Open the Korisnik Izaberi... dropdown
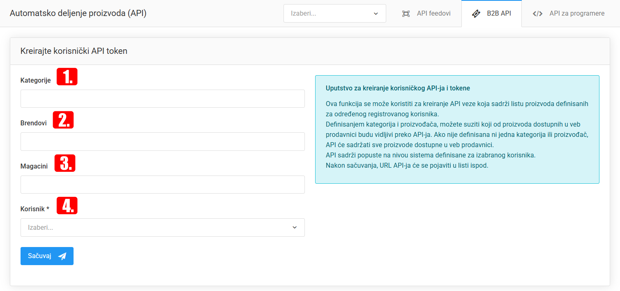The image size is (620, 291). (163, 227)
